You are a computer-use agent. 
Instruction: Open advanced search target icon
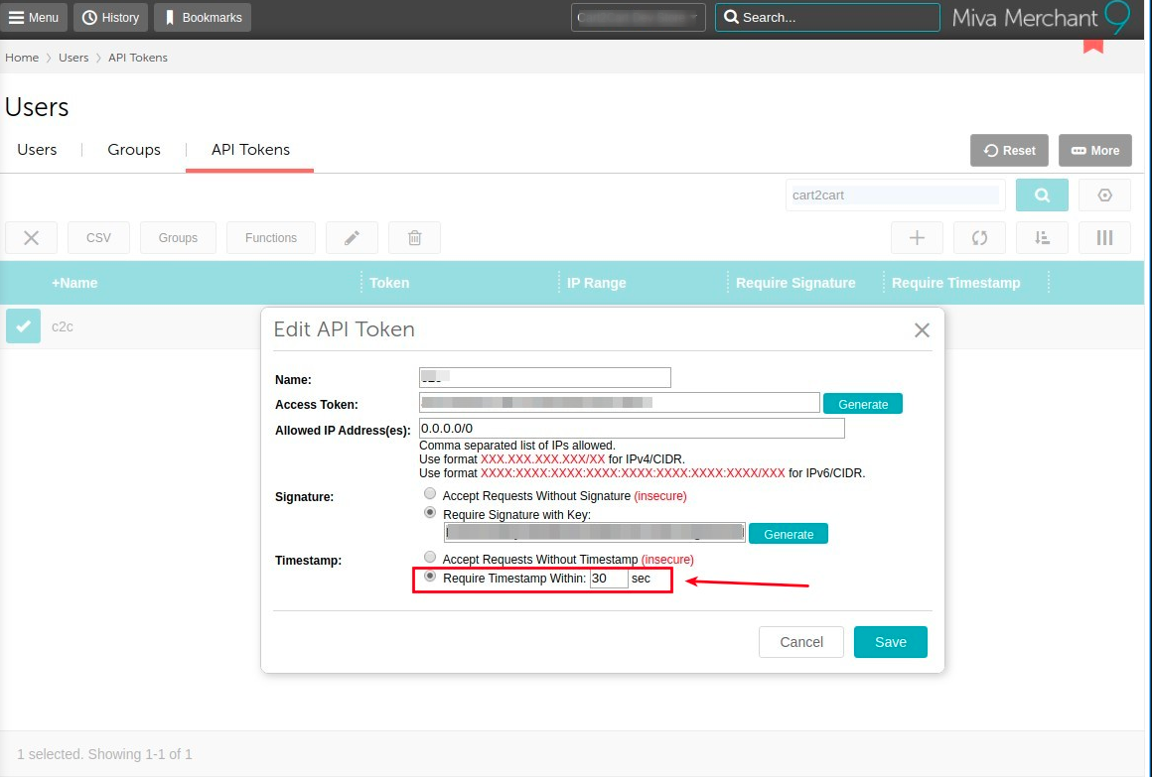tap(1104, 195)
